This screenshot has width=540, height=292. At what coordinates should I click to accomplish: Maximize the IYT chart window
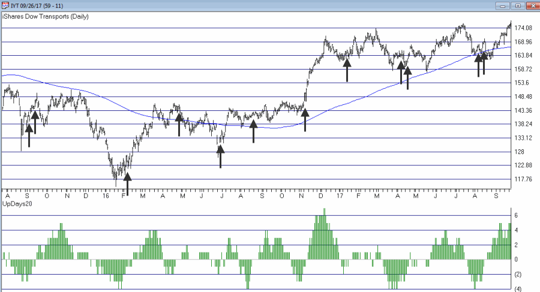(518, 6)
